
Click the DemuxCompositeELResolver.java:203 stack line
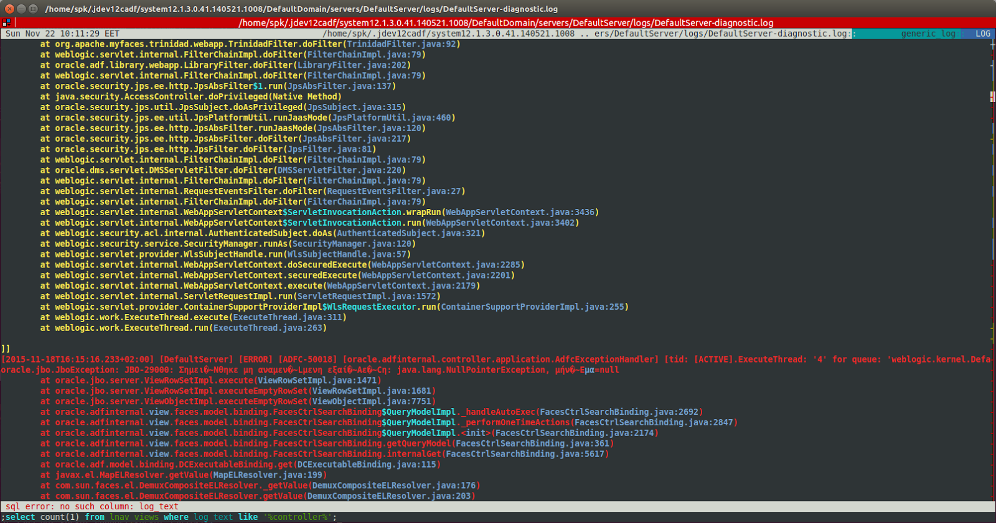258,496
